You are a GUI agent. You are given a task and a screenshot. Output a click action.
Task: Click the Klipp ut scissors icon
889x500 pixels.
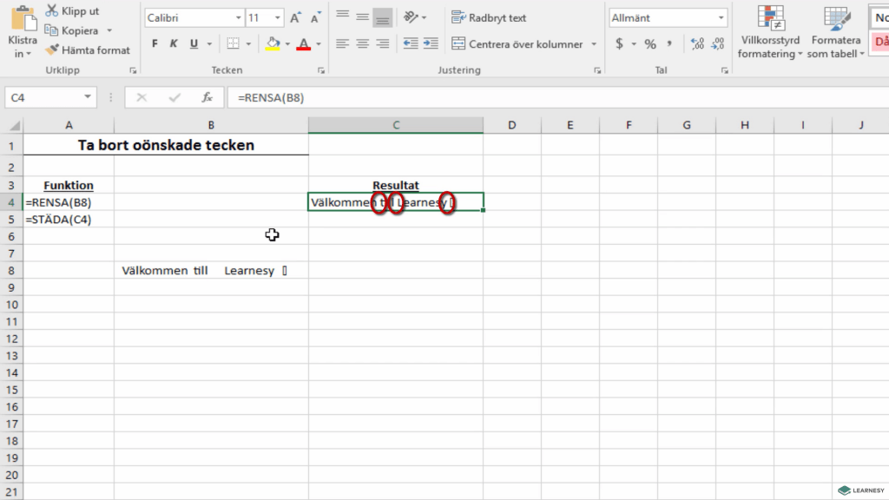tap(51, 11)
